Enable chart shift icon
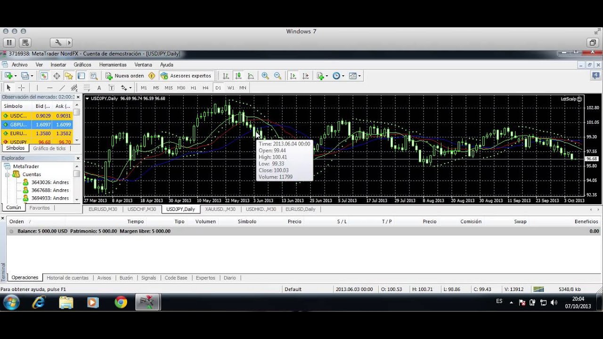The height and width of the screenshot is (339, 603). pos(305,75)
